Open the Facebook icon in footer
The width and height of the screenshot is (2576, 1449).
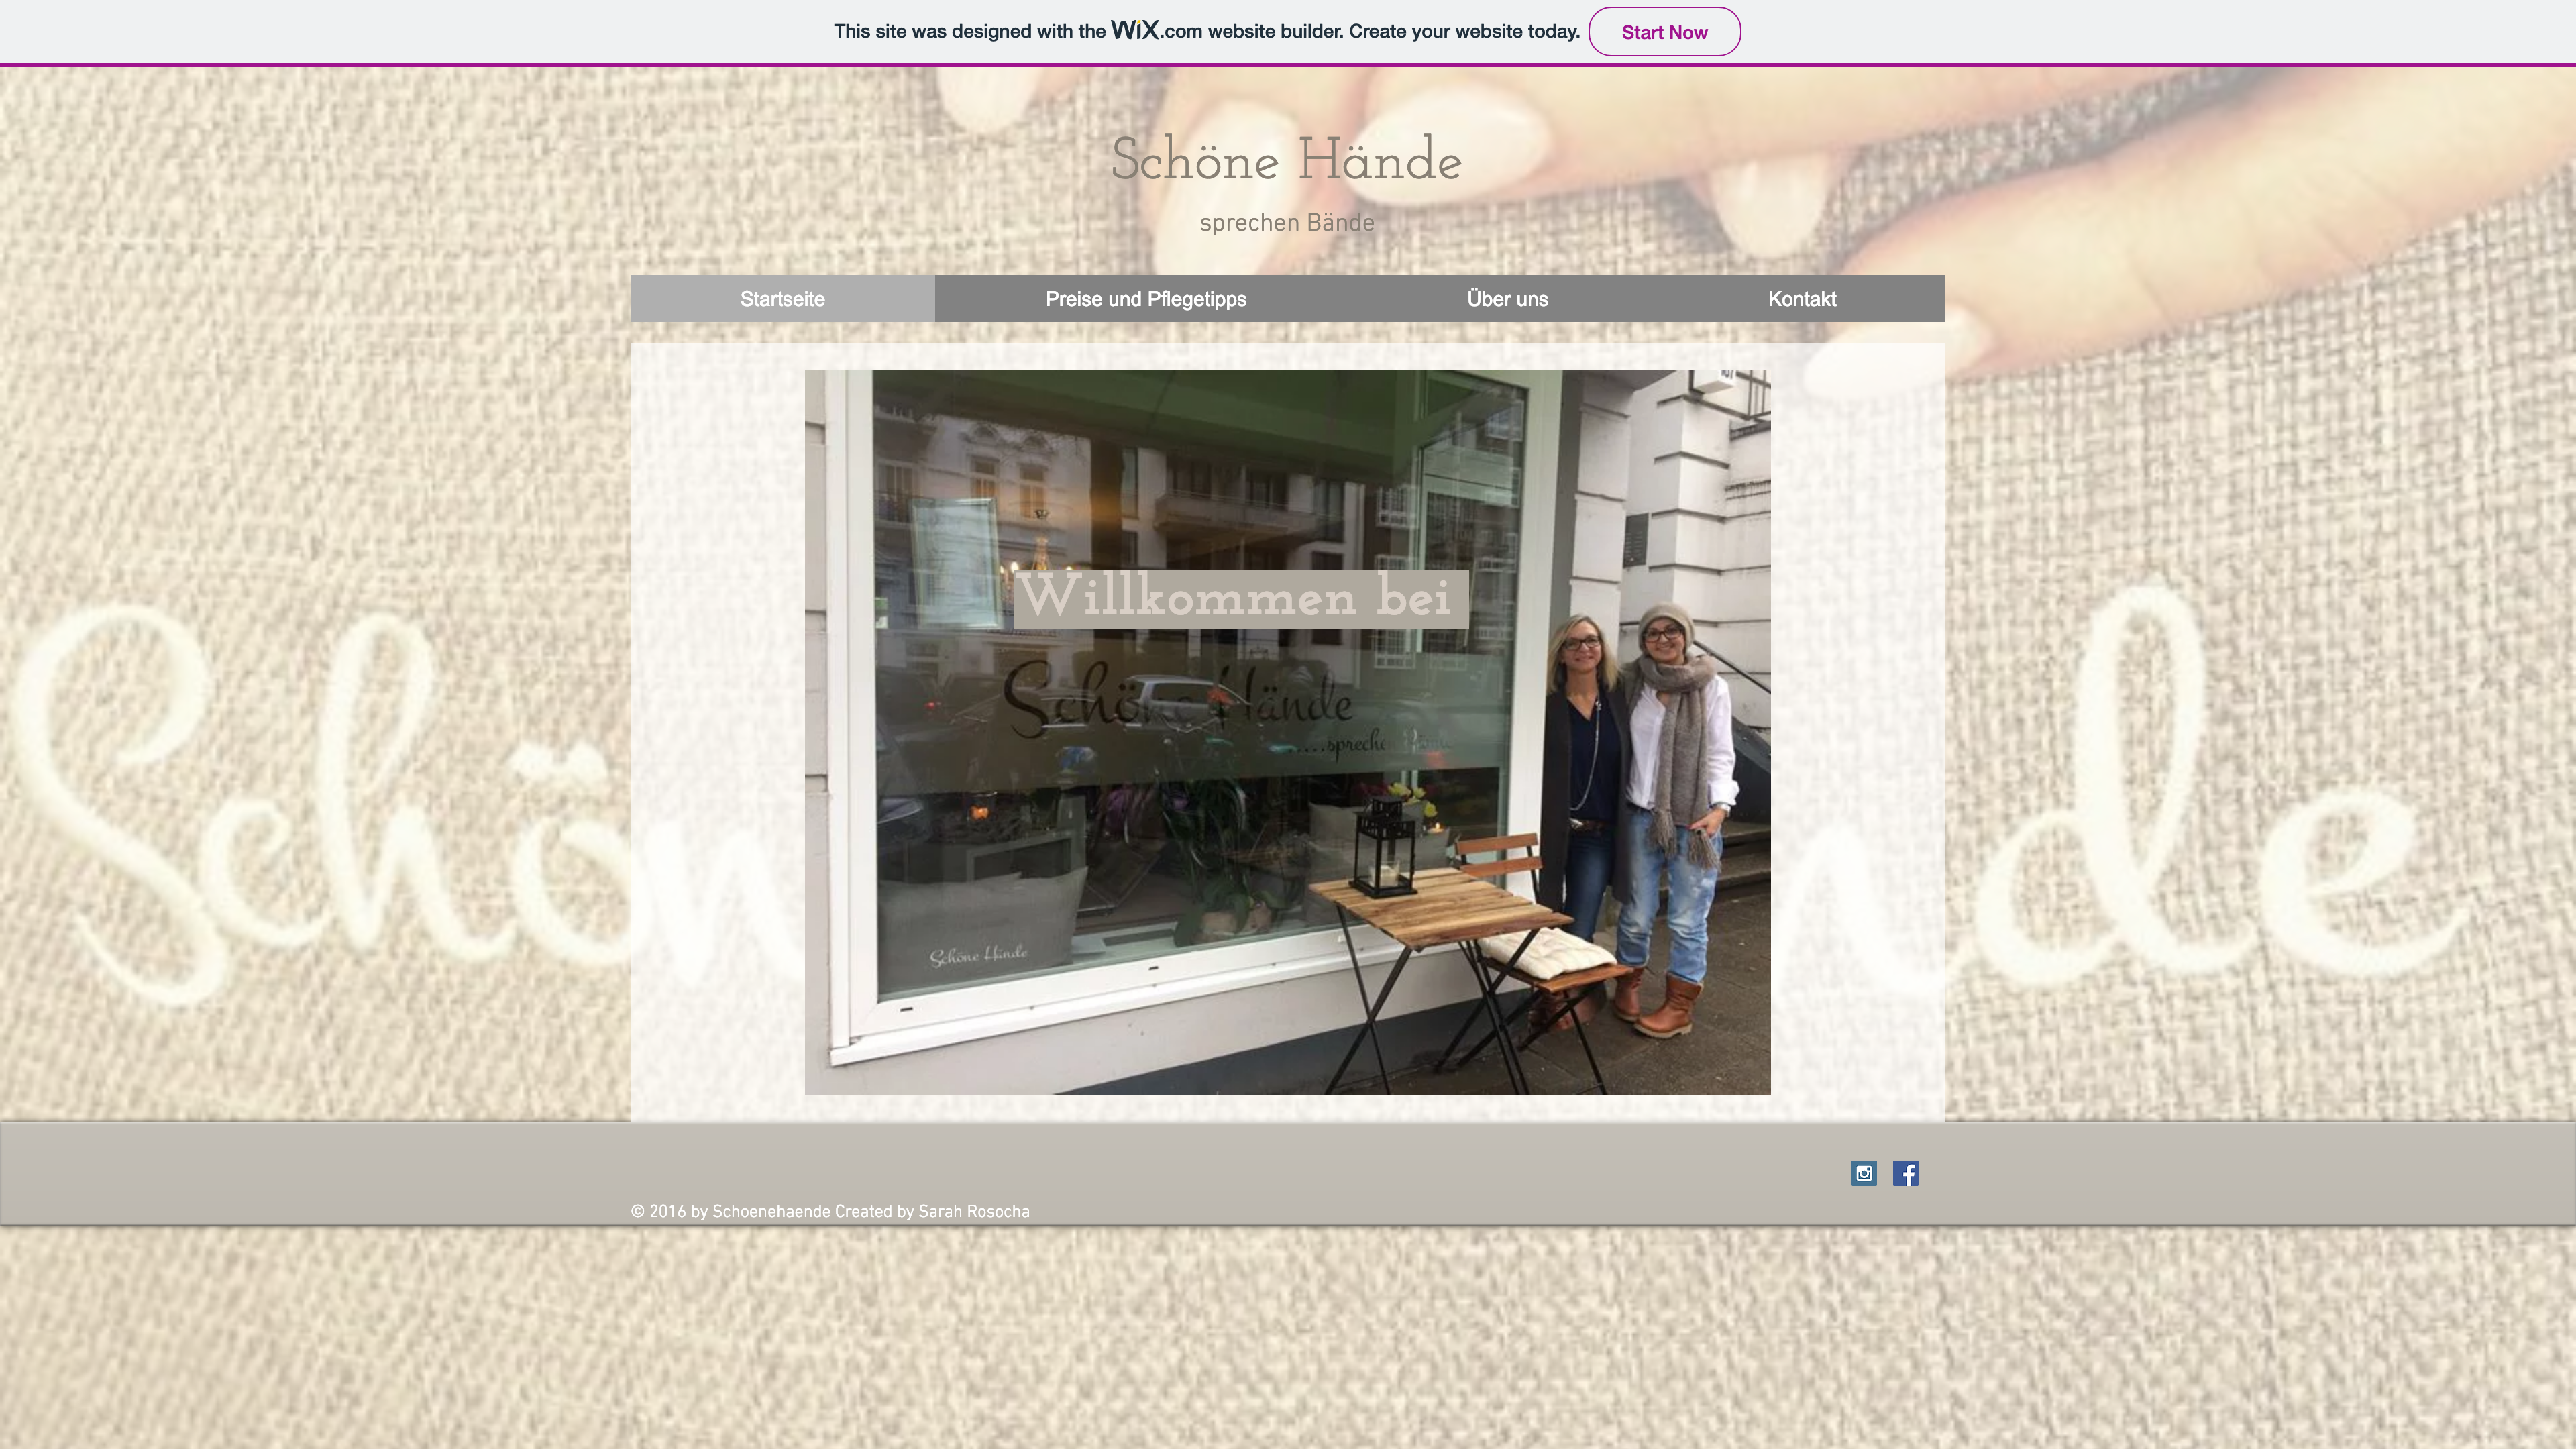[1905, 1173]
